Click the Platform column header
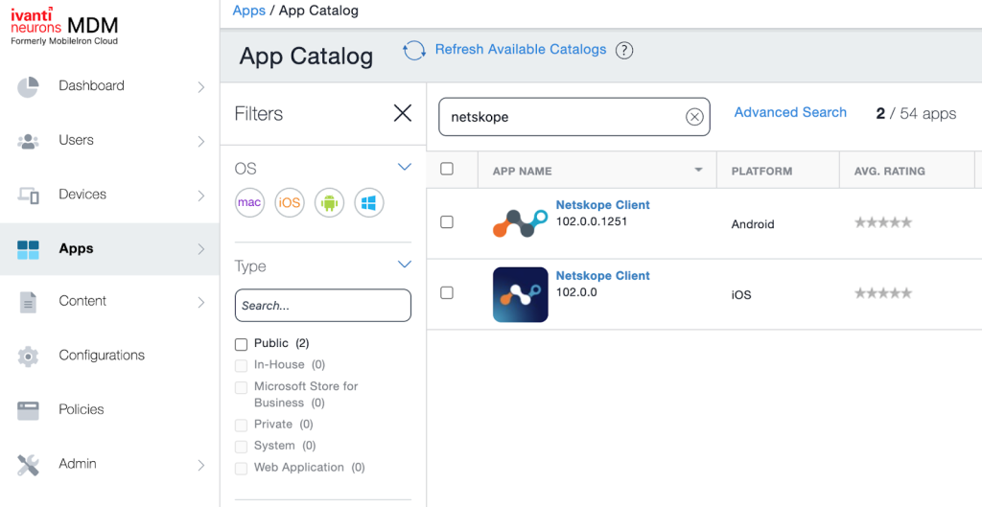982x507 pixels. coord(761,171)
